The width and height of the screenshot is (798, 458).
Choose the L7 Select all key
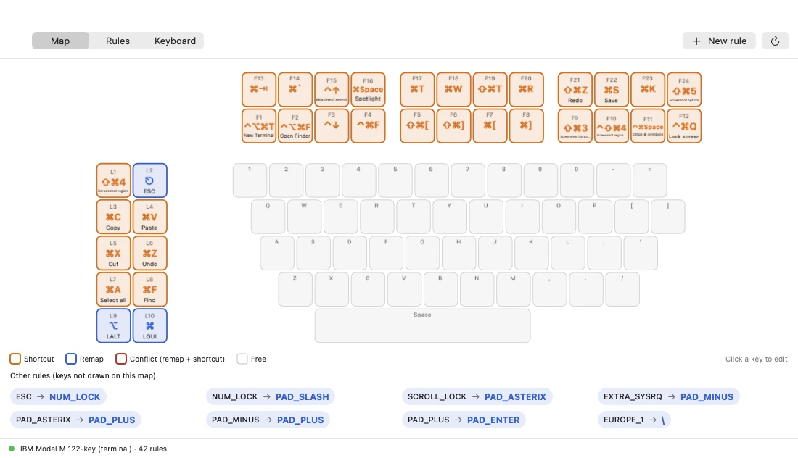pyautogui.click(x=113, y=289)
